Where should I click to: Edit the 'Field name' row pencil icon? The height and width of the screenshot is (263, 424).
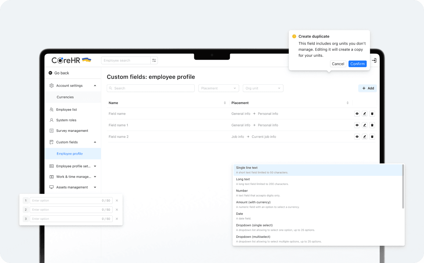(365, 114)
